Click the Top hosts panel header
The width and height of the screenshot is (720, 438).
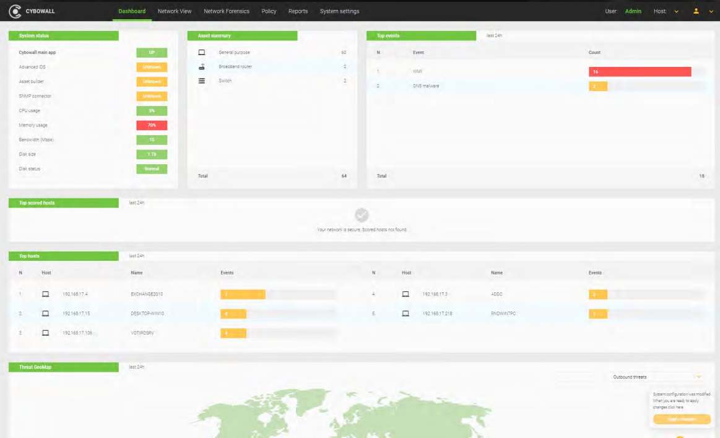pyautogui.click(x=63, y=256)
